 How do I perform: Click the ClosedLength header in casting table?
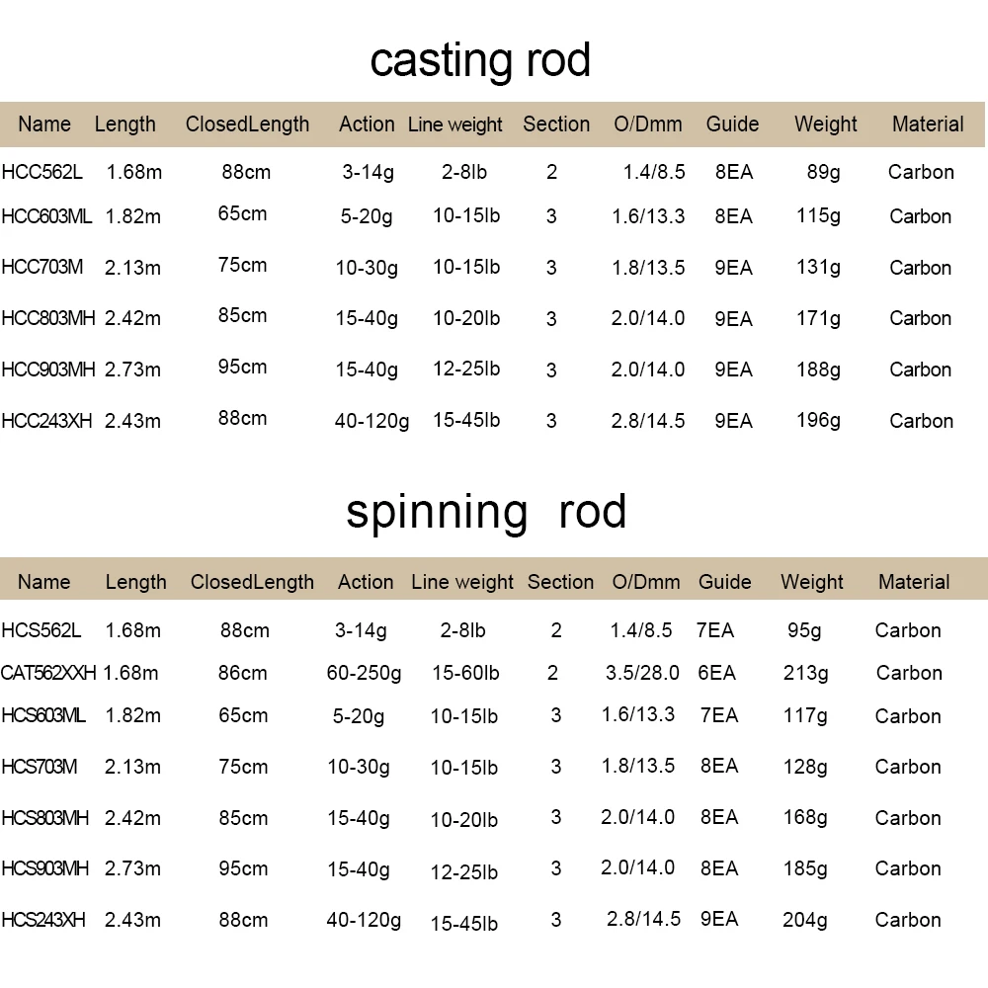[248, 124]
